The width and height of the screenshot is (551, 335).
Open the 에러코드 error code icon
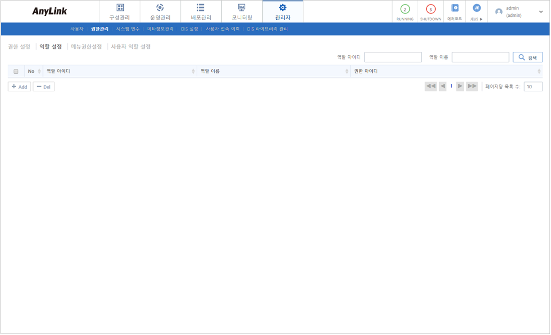click(x=455, y=8)
